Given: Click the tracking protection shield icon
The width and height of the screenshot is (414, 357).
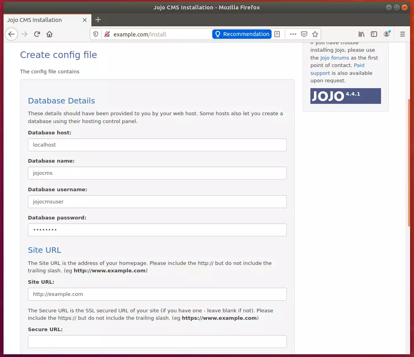Looking at the screenshot, I should 96,34.
